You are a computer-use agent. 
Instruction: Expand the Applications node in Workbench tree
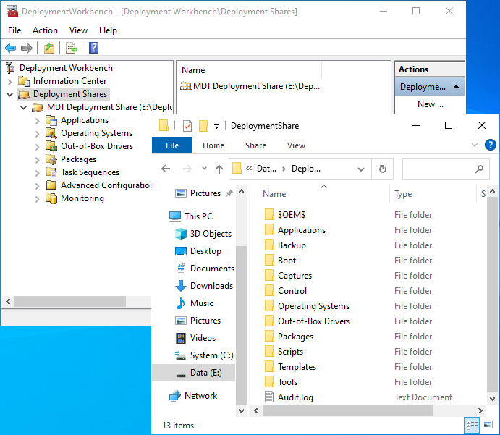38,121
